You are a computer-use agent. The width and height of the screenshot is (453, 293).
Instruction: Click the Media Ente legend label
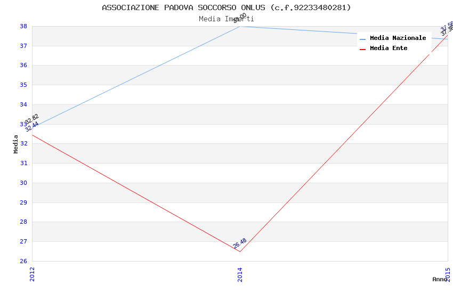click(389, 48)
